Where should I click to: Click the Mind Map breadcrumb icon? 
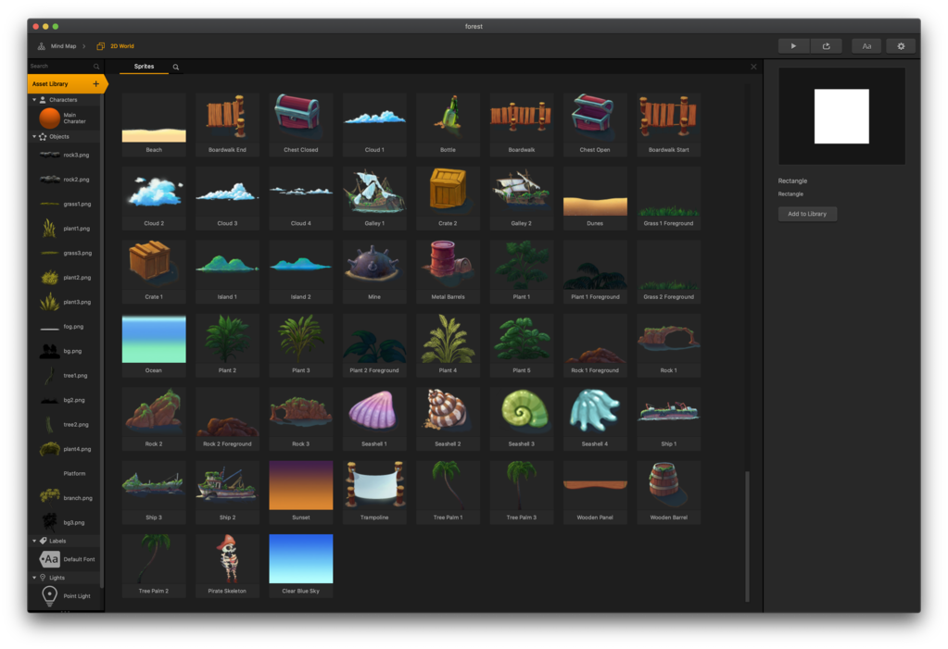[x=42, y=45]
